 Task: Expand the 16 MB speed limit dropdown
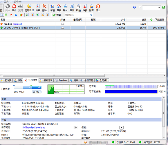(37, 92)
